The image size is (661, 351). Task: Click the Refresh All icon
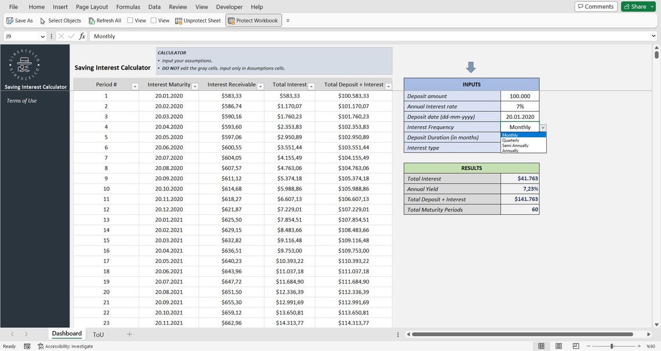click(x=91, y=20)
